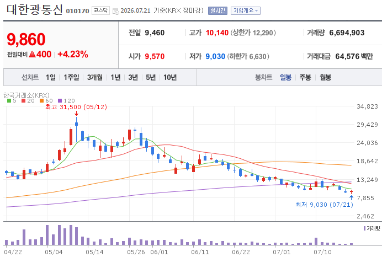Switch to the 3개월 chart period
Image resolution: width=382 pixels, height=257 pixels.
pos(95,77)
